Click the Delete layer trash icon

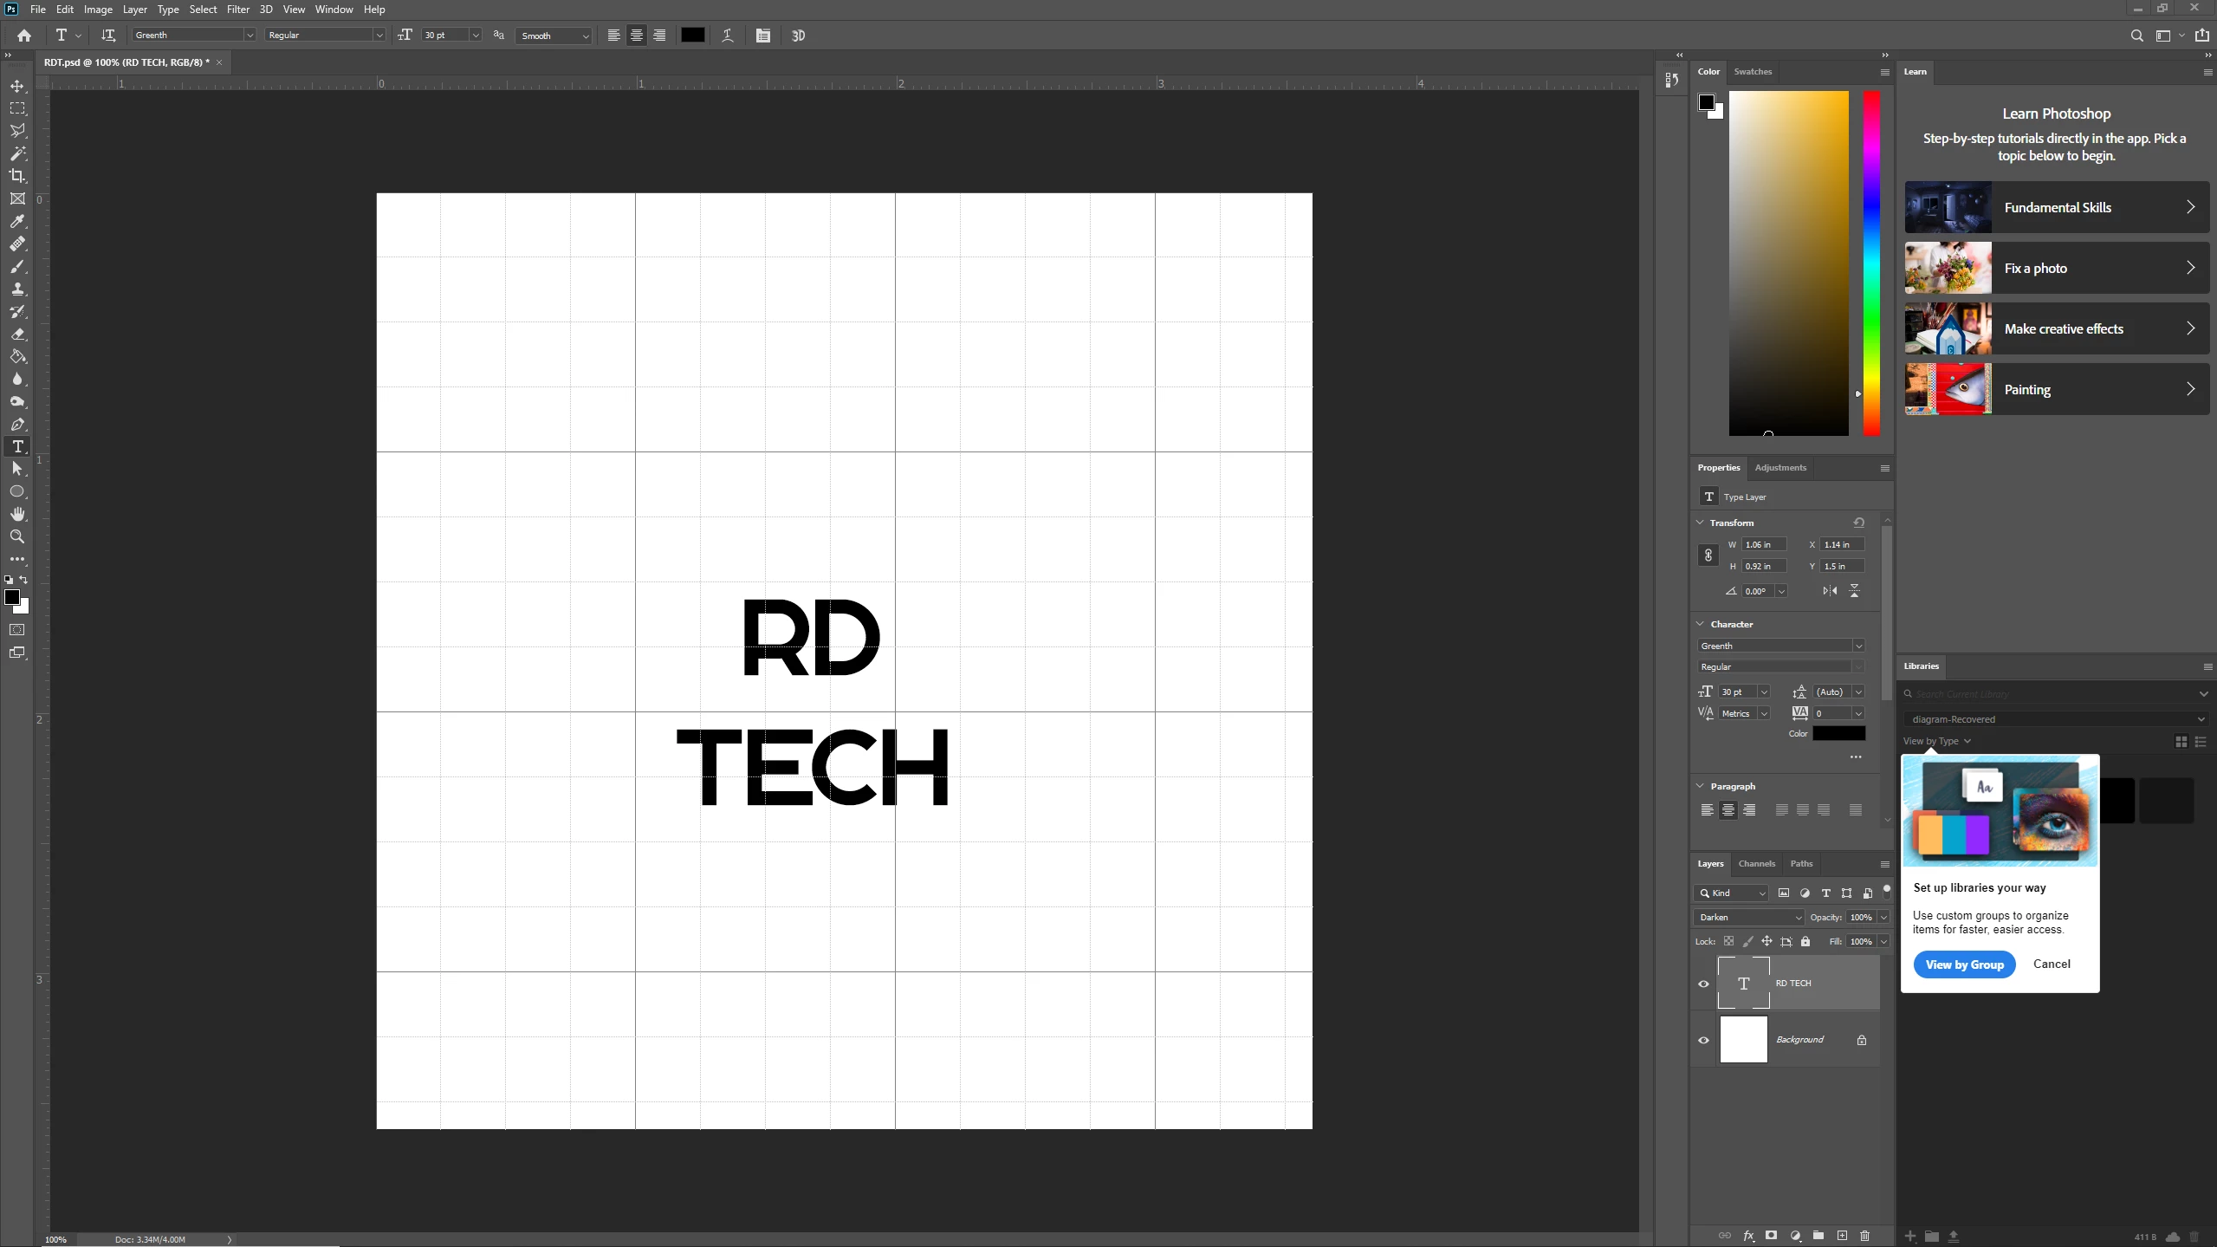click(x=1865, y=1235)
